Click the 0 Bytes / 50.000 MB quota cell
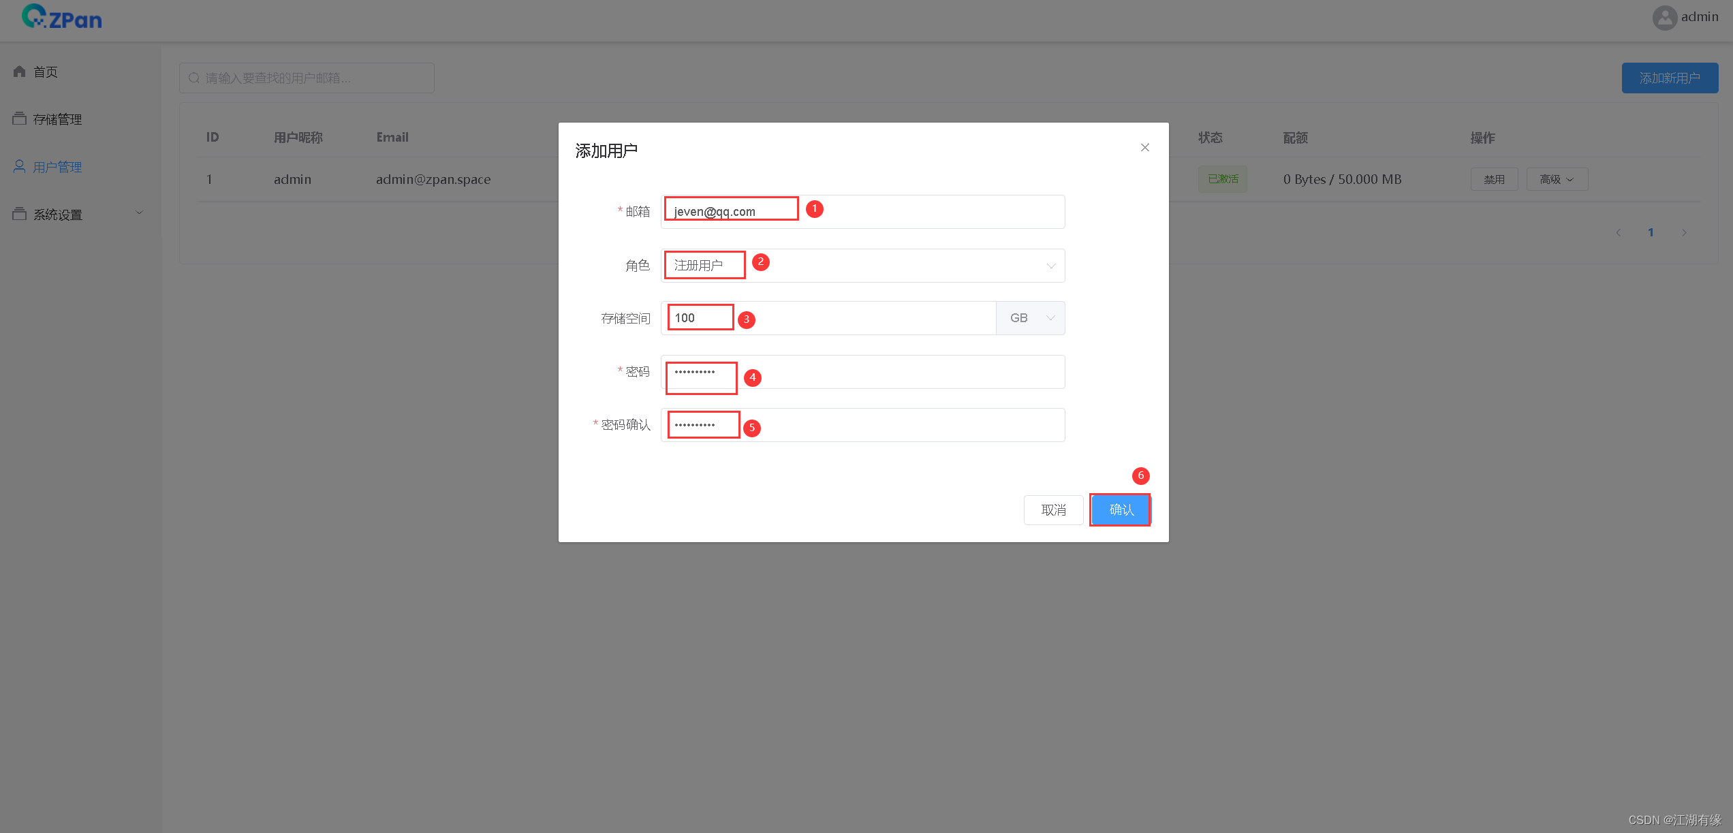The height and width of the screenshot is (833, 1733). 1342,179
